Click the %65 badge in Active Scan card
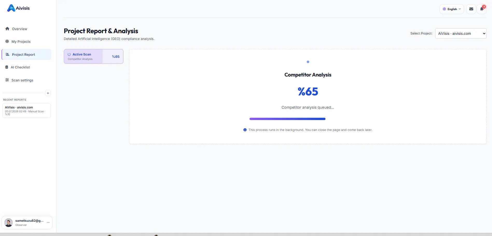Image resolution: width=492 pixels, height=236 pixels. click(x=116, y=57)
